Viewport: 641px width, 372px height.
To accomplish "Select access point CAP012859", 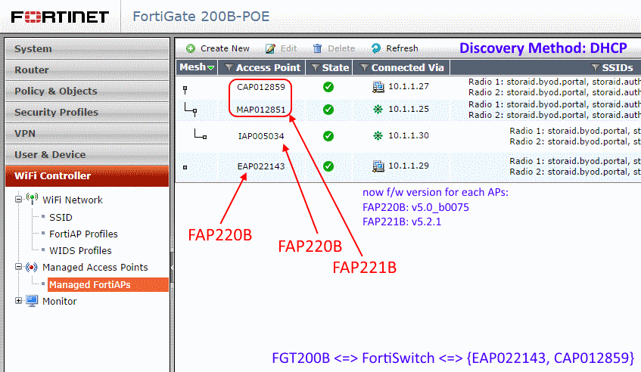I will point(261,87).
